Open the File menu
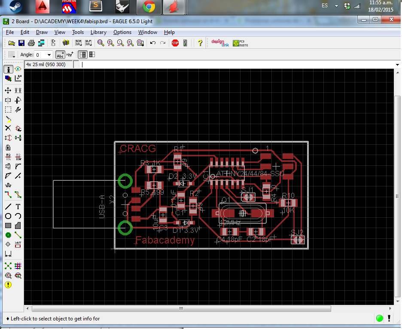 (x=10, y=32)
